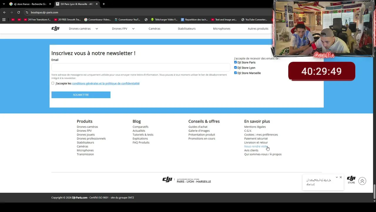Close the DJI Paris Lyon & Marseille tab

[x=97, y=4]
